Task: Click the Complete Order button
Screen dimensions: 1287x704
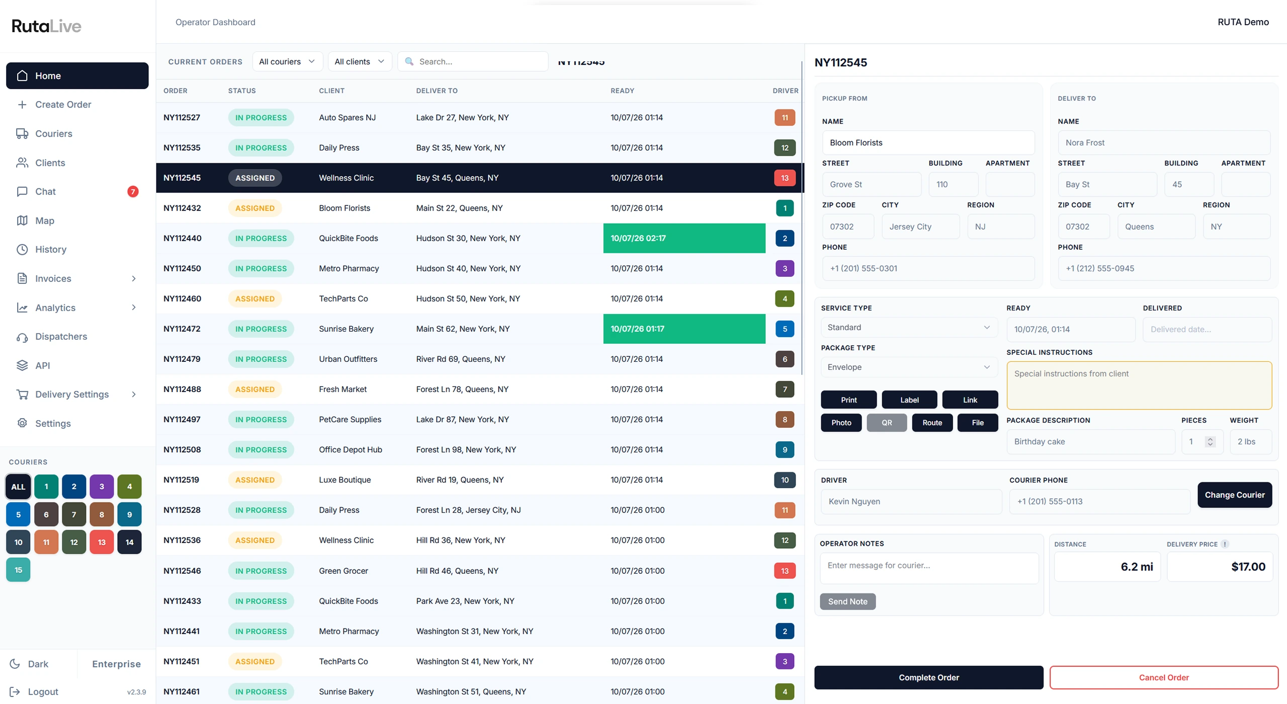Action: pos(928,677)
